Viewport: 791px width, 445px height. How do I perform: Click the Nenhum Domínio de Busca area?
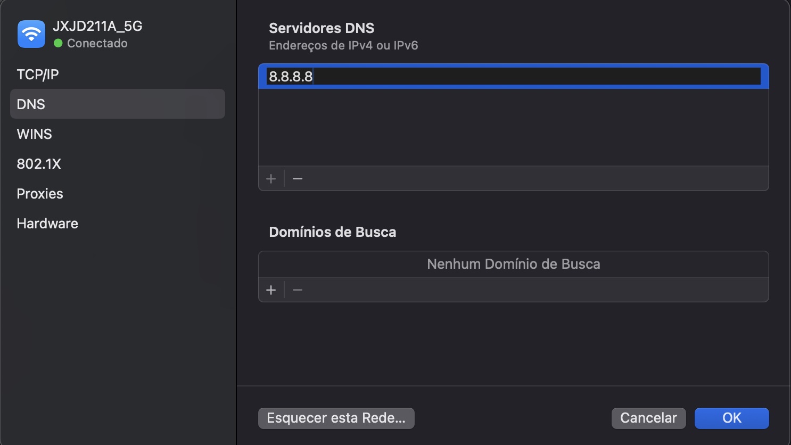pos(513,263)
